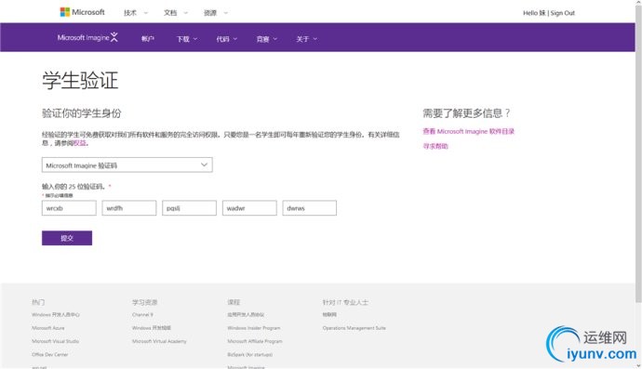Click the 权益 link in the description

pyautogui.click(x=80, y=143)
